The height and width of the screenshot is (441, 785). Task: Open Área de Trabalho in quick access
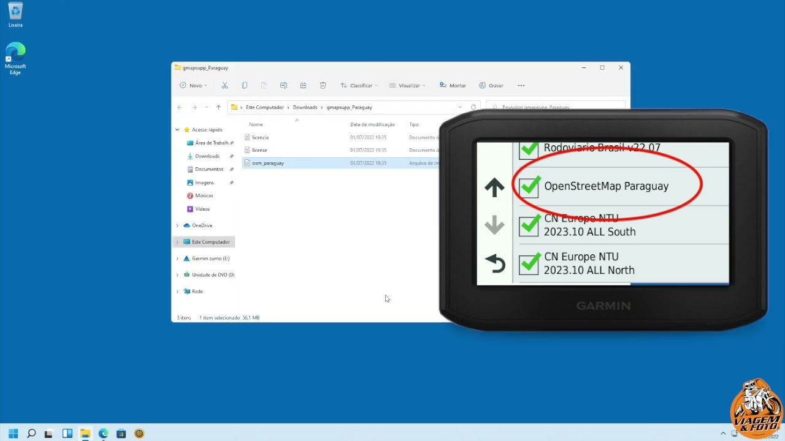pyautogui.click(x=209, y=143)
